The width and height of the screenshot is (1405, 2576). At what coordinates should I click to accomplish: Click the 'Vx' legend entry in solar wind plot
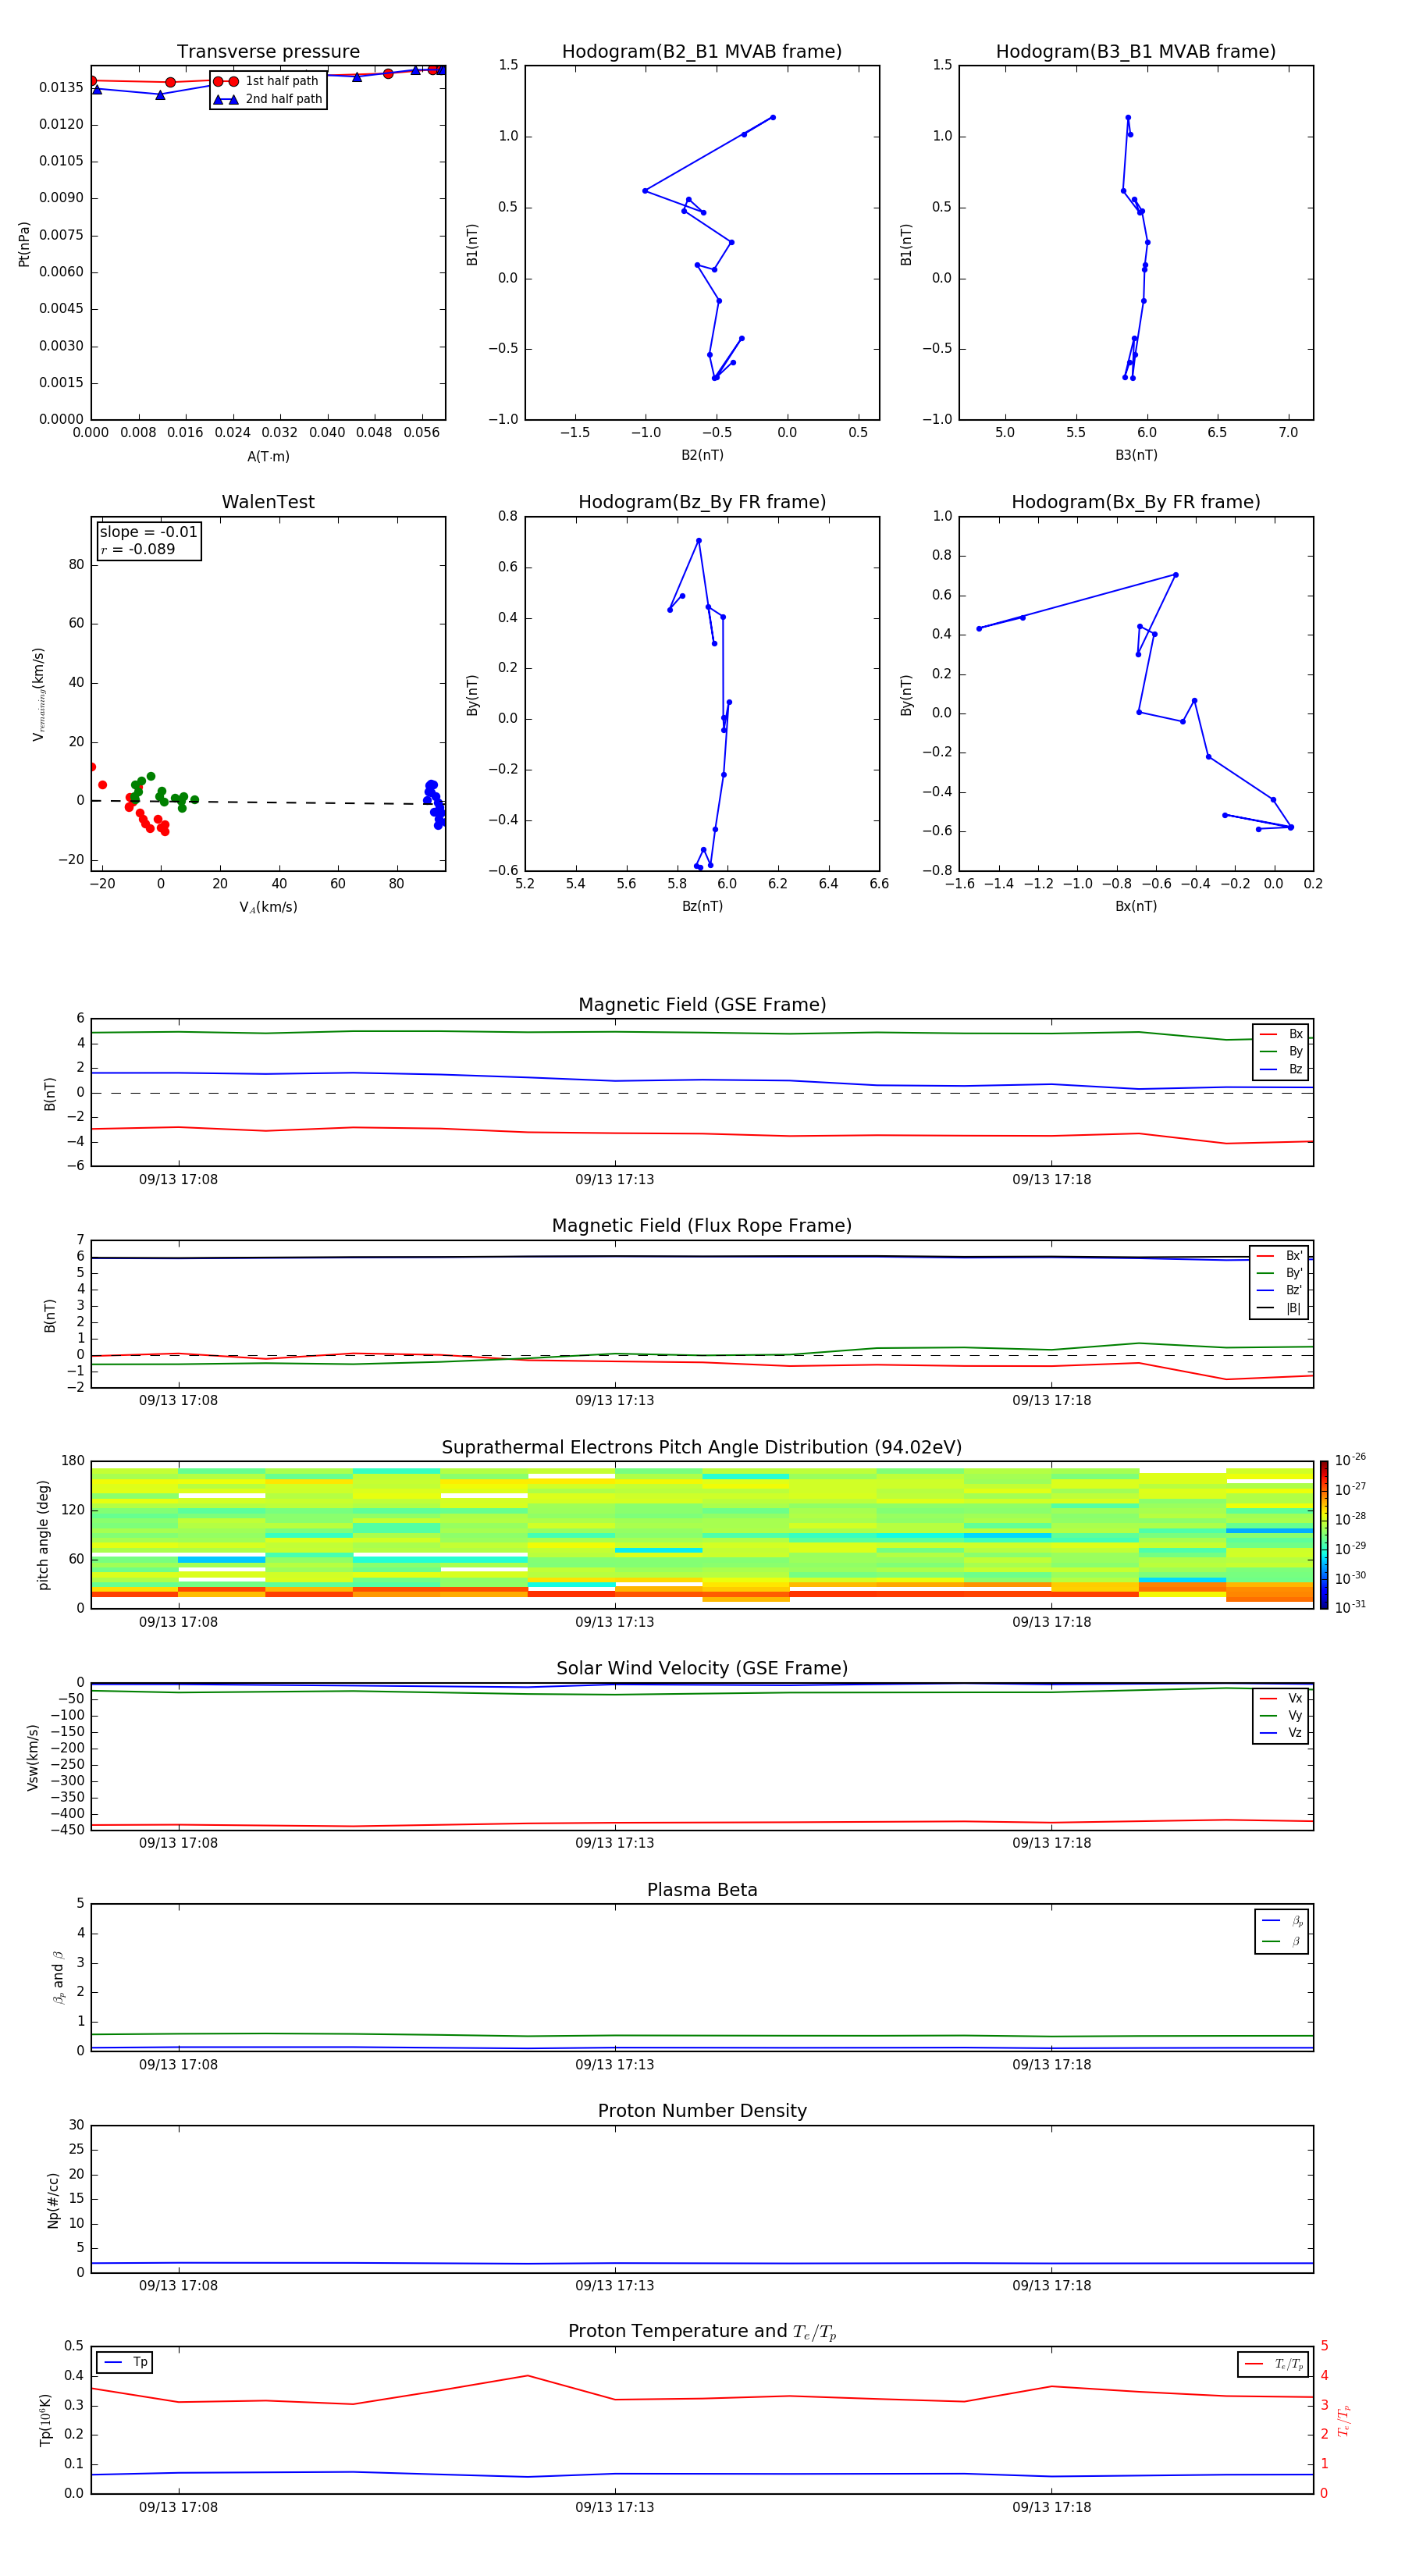[x=1282, y=1698]
